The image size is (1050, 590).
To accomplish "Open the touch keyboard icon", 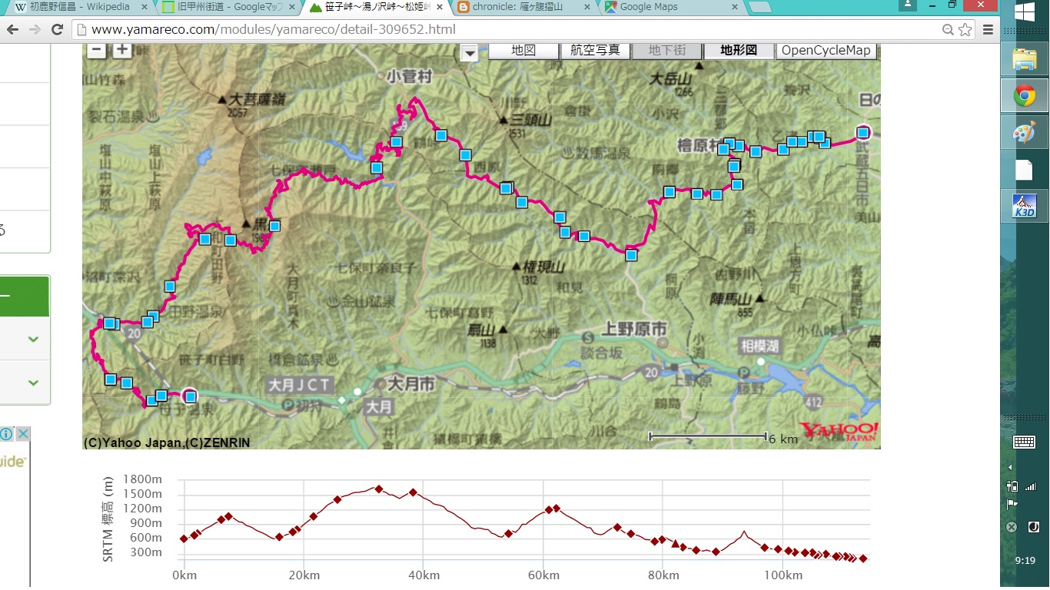I will click(1024, 441).
